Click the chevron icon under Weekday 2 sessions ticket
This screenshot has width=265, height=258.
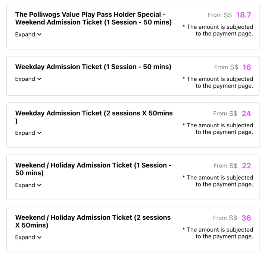39,133
